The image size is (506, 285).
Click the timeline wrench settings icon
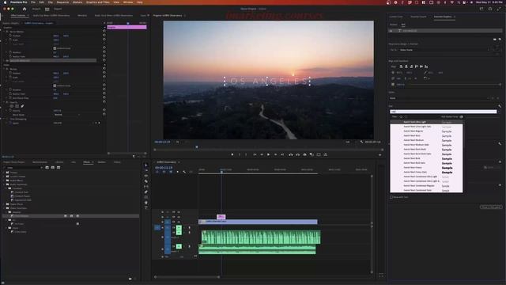(184, 172)
